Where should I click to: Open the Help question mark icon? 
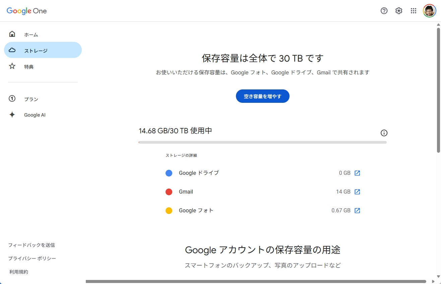coord(384,11)
